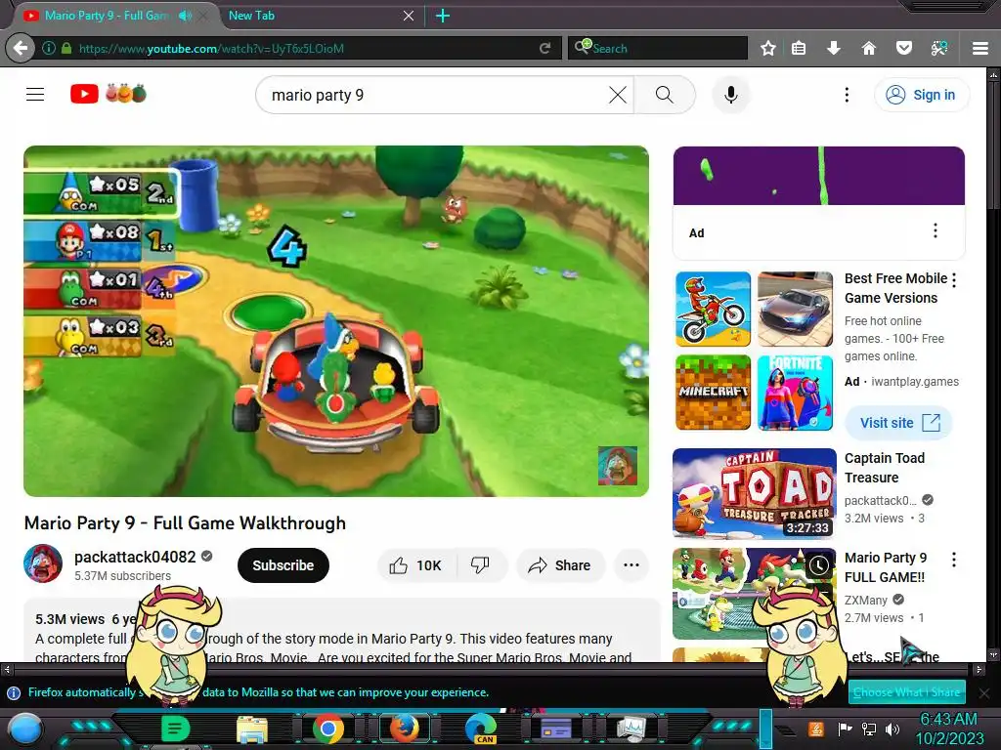Open new tab with plus button
Screen dimensions: 1001x750
click(x=443, y=16)
